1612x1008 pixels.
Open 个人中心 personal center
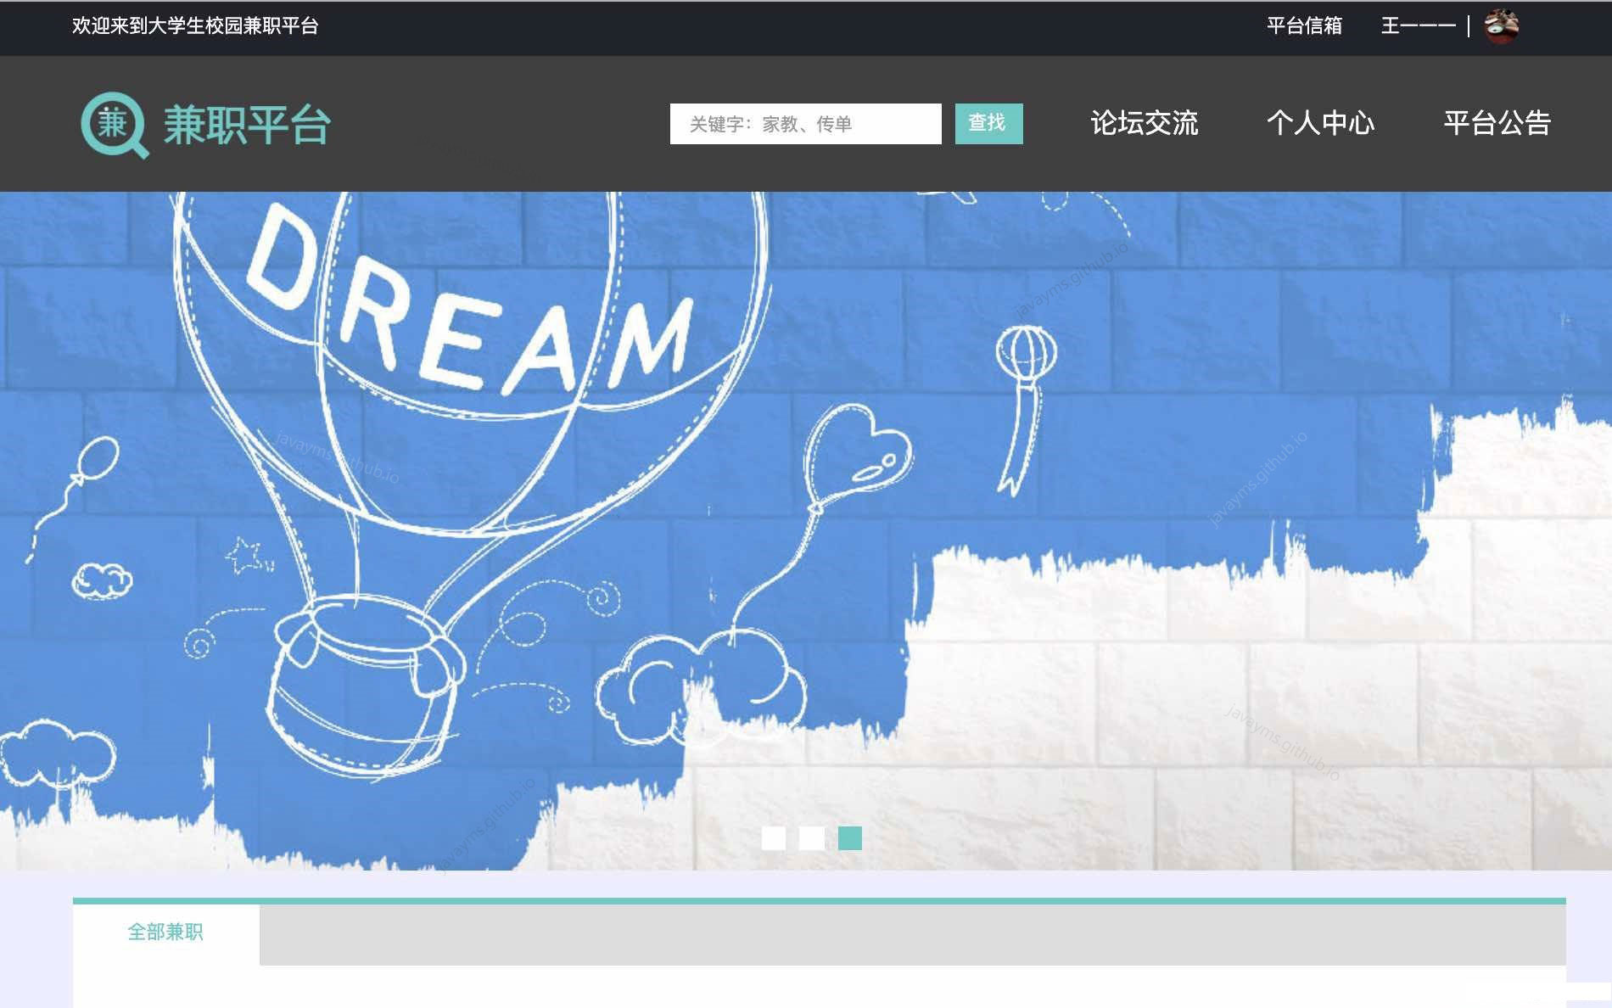pyautogui.click(x=1320, y=123)
